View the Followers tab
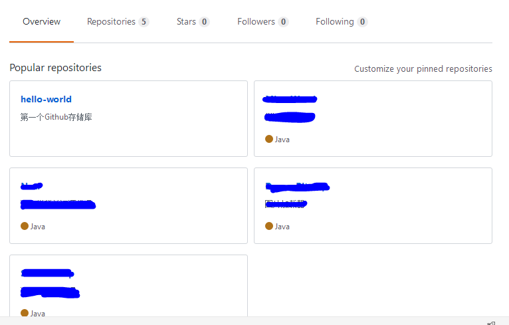The image size is (509, 325). pos(256,22)
